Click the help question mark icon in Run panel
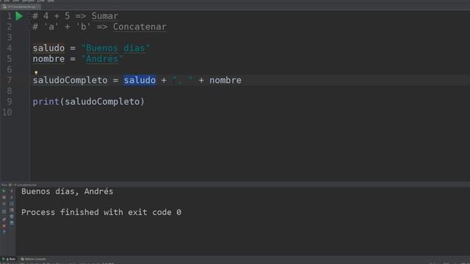 click(4, 232)
